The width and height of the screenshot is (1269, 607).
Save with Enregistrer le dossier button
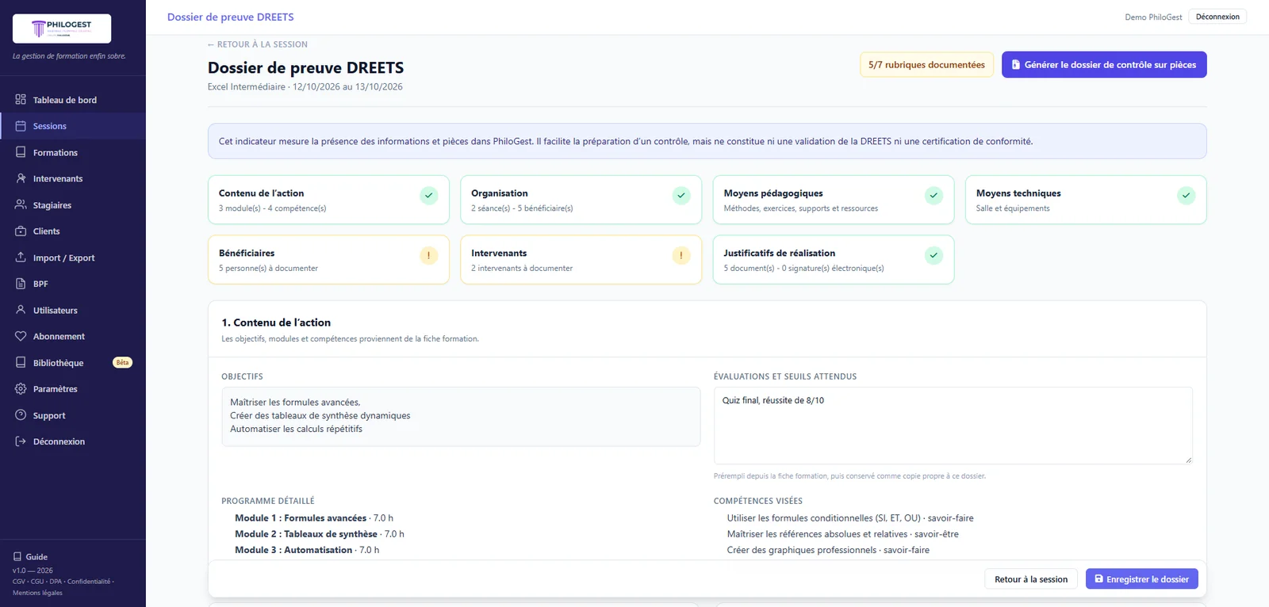coord(1142,579)
